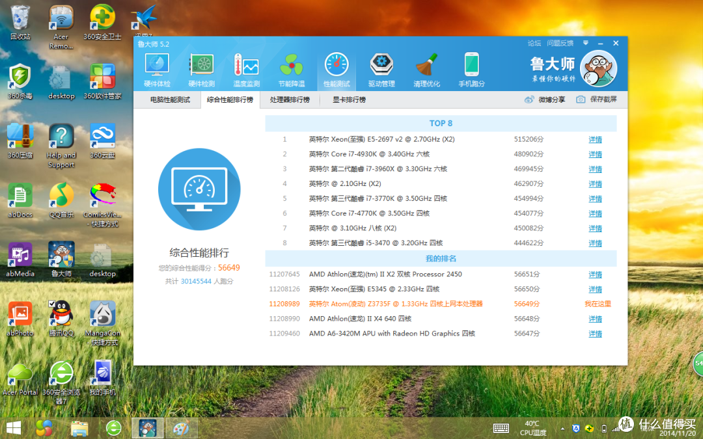View 详情 for Athlon II X4 640
The height and width of the screenshot is (439, 703).
pos(595,319)
